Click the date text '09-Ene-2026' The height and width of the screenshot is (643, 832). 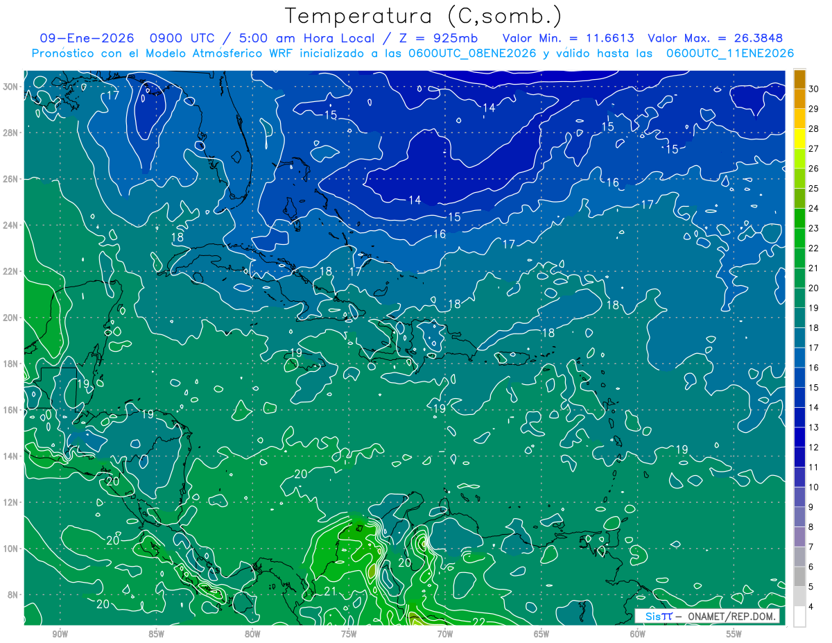pyautogui.click(x=89, y=38)
